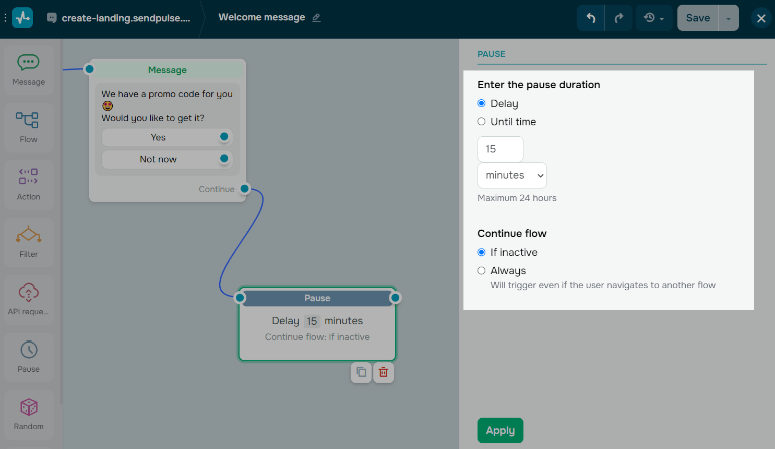Open the minutes time unit dropdown
Image resolution: width=775 pixels, height=449 pixels.
[512, 175]
